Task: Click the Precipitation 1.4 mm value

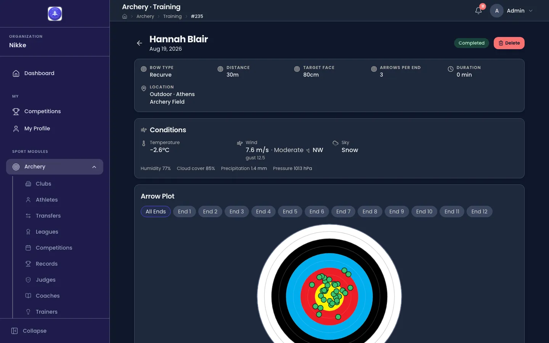Action: point(244,168)
